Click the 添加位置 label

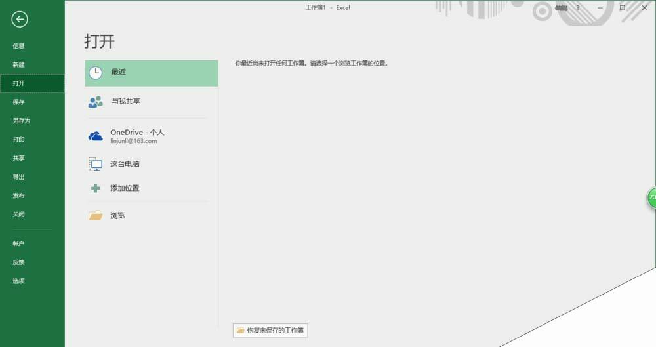tap(125, 188)
